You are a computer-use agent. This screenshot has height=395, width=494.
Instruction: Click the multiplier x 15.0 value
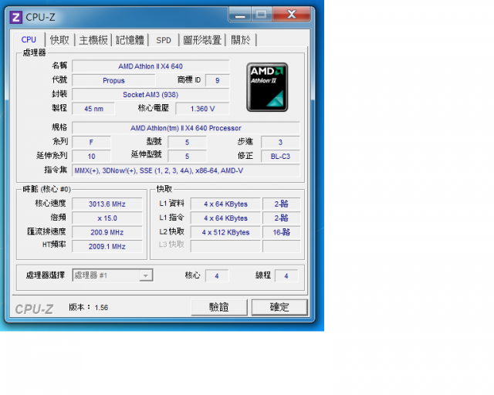(x=107, y=218)
